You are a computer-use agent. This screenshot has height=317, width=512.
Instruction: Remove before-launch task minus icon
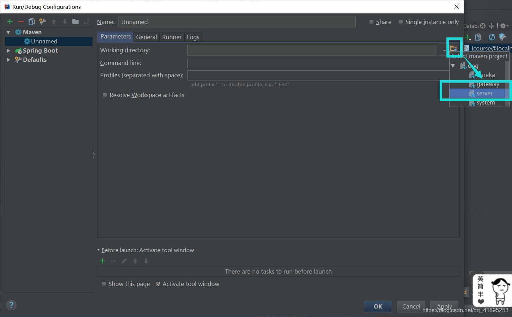(x=113, y=261)
